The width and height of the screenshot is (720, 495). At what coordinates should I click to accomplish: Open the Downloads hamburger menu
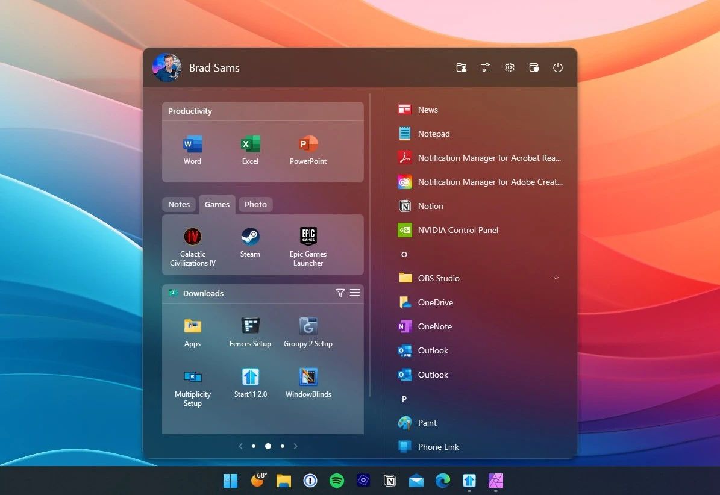(355, 293)
